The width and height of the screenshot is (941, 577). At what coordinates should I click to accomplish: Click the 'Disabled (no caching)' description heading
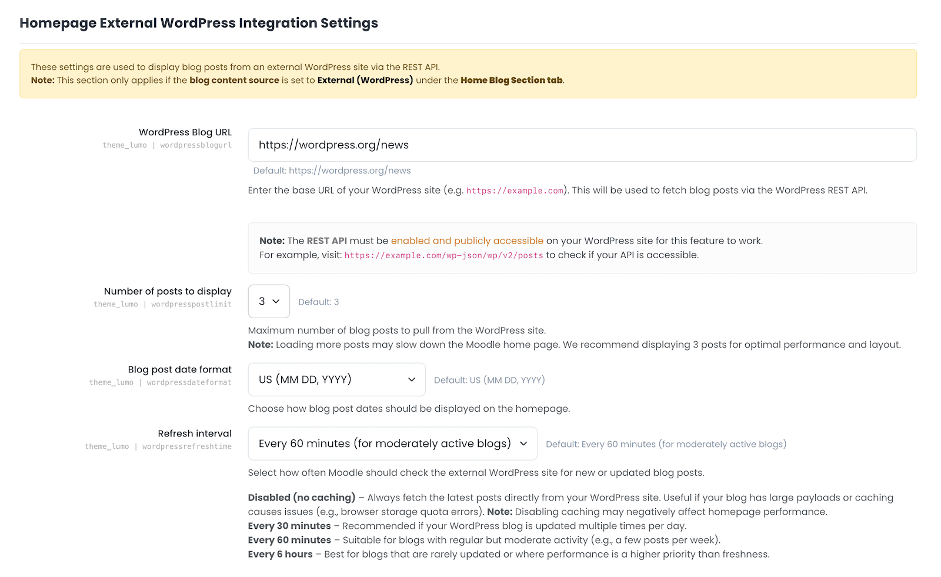click(x=302, y=498)
